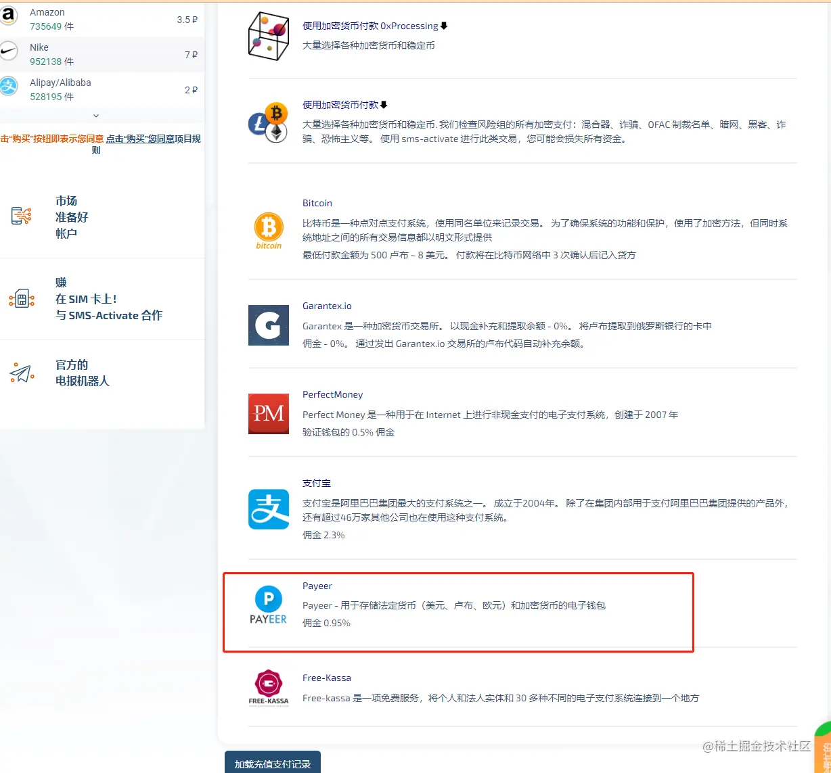Click the Nike swoosh logo icon
Viewport: 831px width, 773px height.
coord(9,51)
